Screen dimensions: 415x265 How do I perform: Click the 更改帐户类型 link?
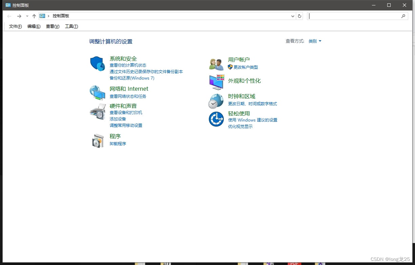click(x=245, y=67)
